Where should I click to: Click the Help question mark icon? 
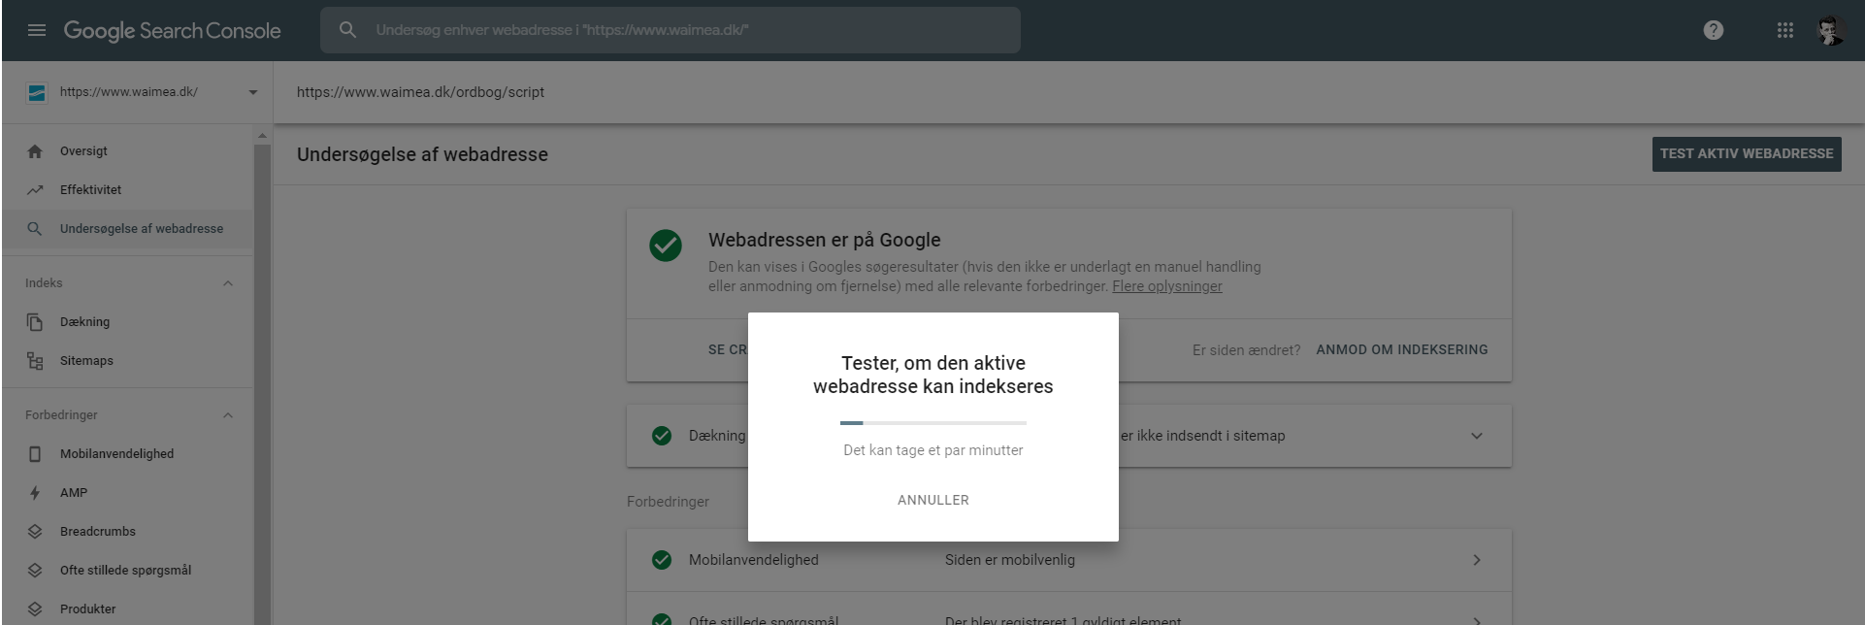click(x=1714, y=30)
